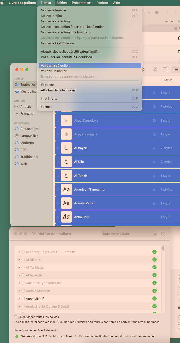Choose Nouvel onglet menu entry
This screenshot has width=180, height=343.
90,16
